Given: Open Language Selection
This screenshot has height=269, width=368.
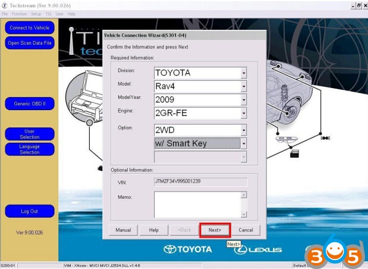Looking at the screenshot, I should tap(30, 149).
